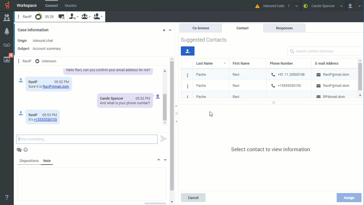This screenshot has height=205, width=364.
Task: Collapse the Case Information section
Action: point(170,30)
